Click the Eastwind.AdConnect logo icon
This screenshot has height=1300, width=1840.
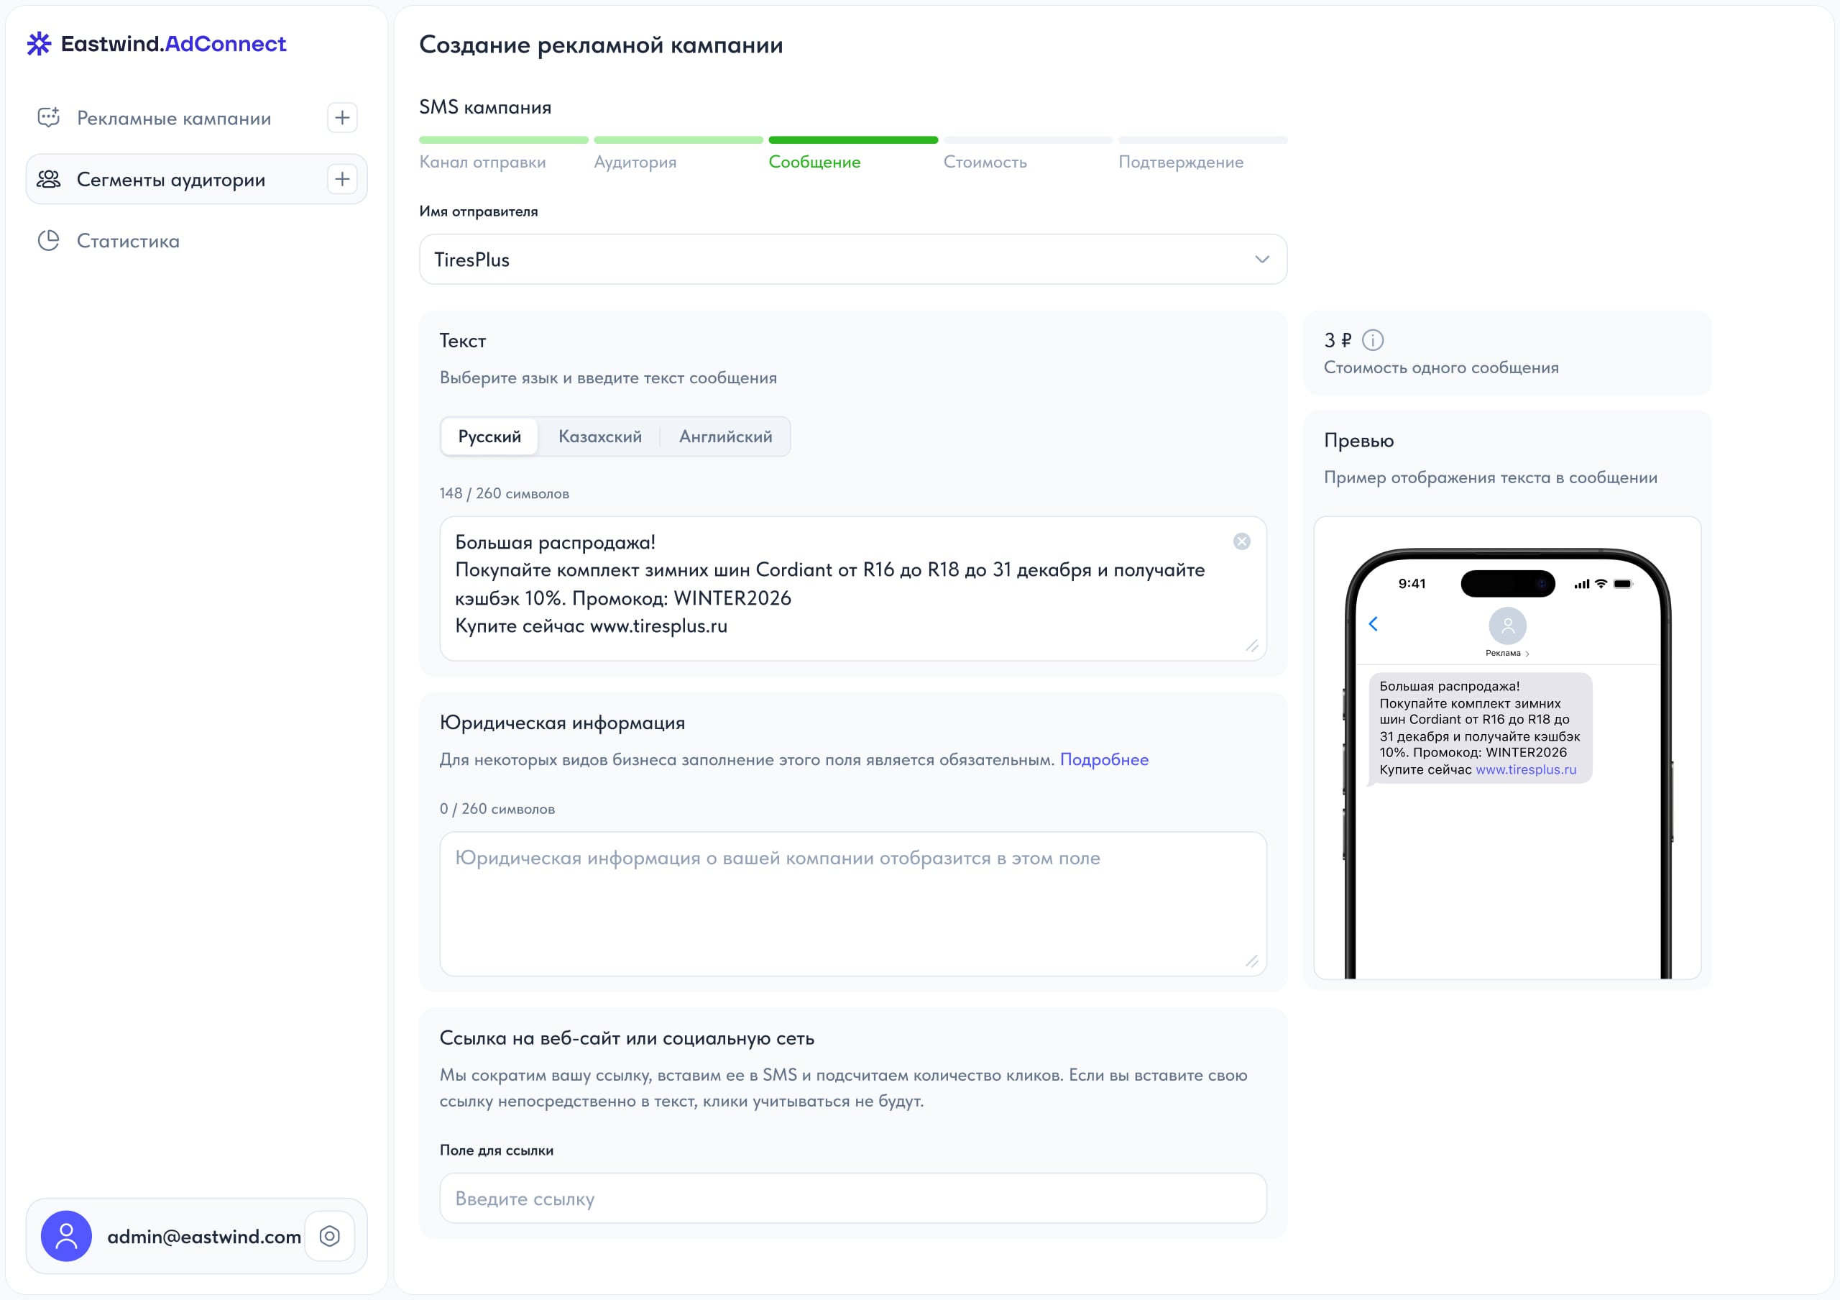pos(39,44)
